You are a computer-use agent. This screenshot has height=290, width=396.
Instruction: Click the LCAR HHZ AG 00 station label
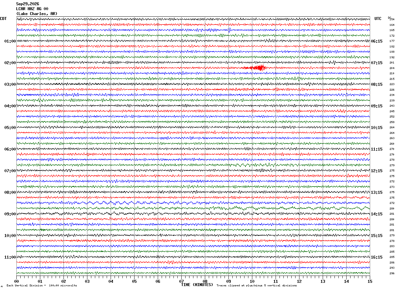[x=32, y=9]
